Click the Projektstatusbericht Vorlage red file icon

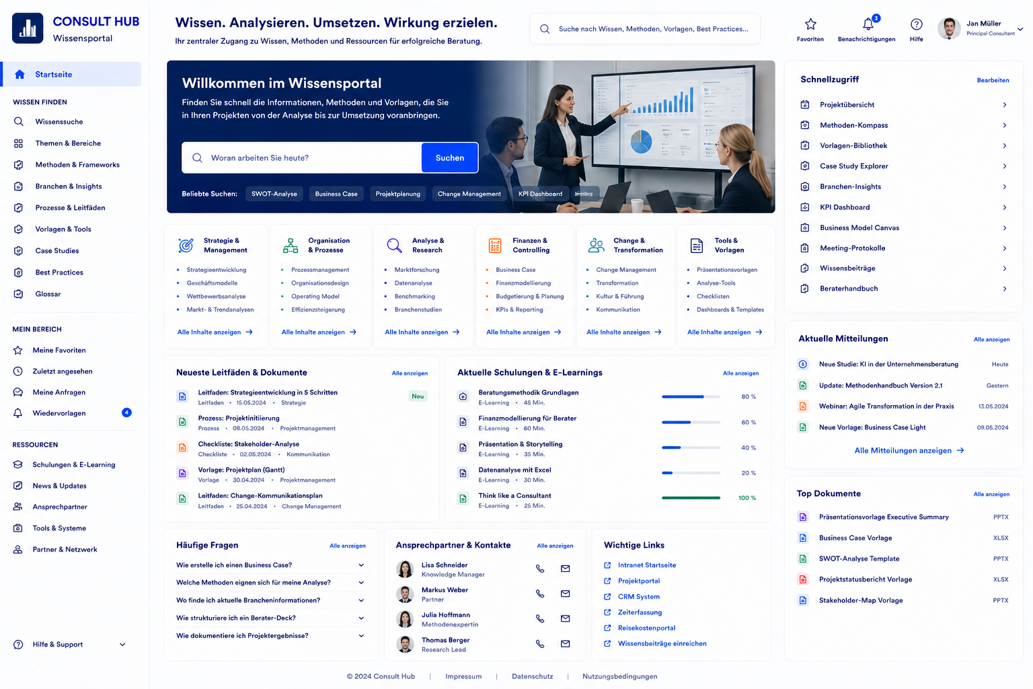[802, 579]
